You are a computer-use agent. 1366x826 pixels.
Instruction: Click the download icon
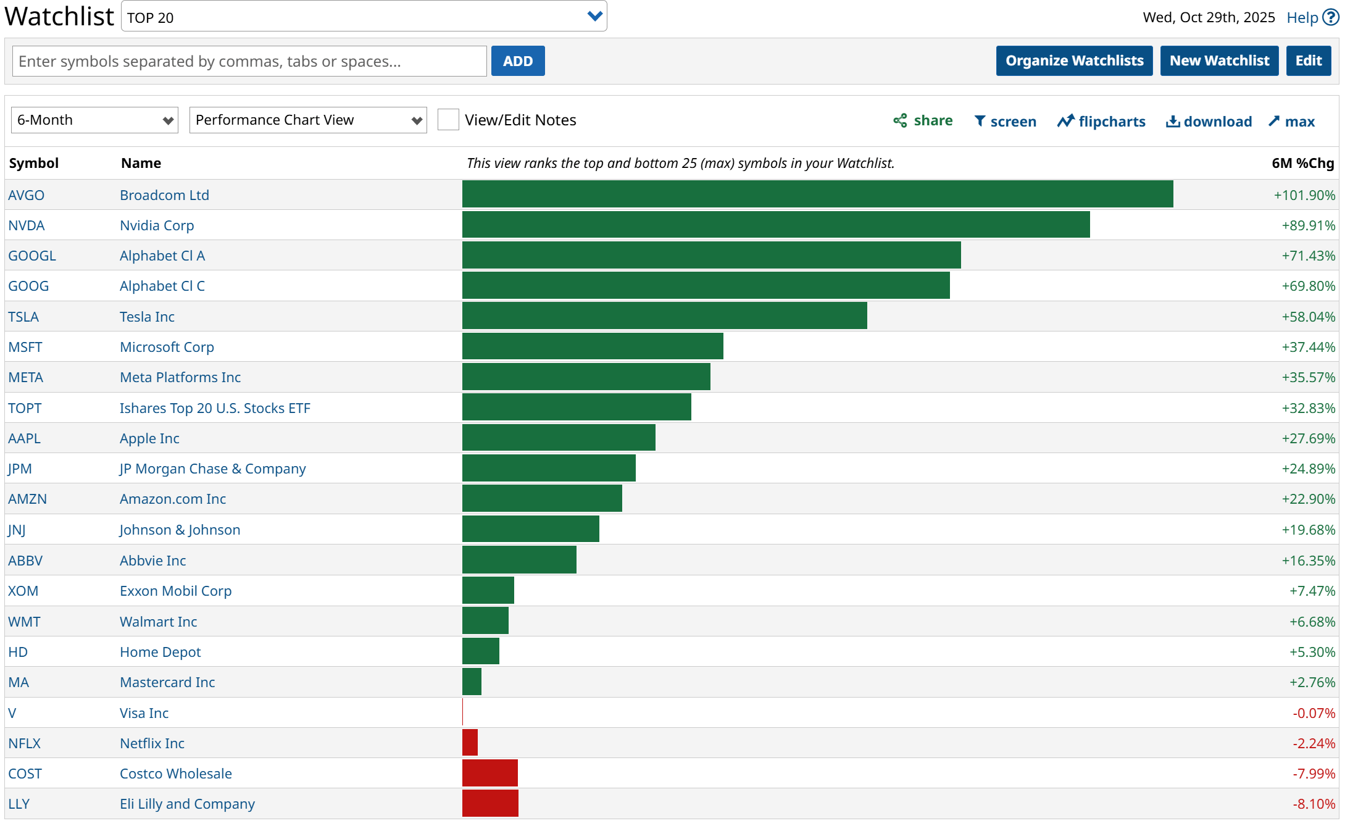[1172, 121]
